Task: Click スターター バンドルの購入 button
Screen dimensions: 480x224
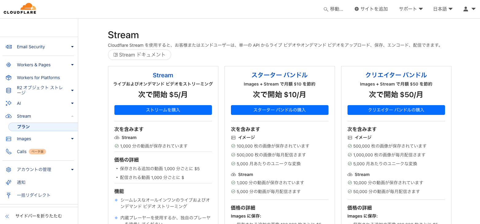Action: click(279, 110)
